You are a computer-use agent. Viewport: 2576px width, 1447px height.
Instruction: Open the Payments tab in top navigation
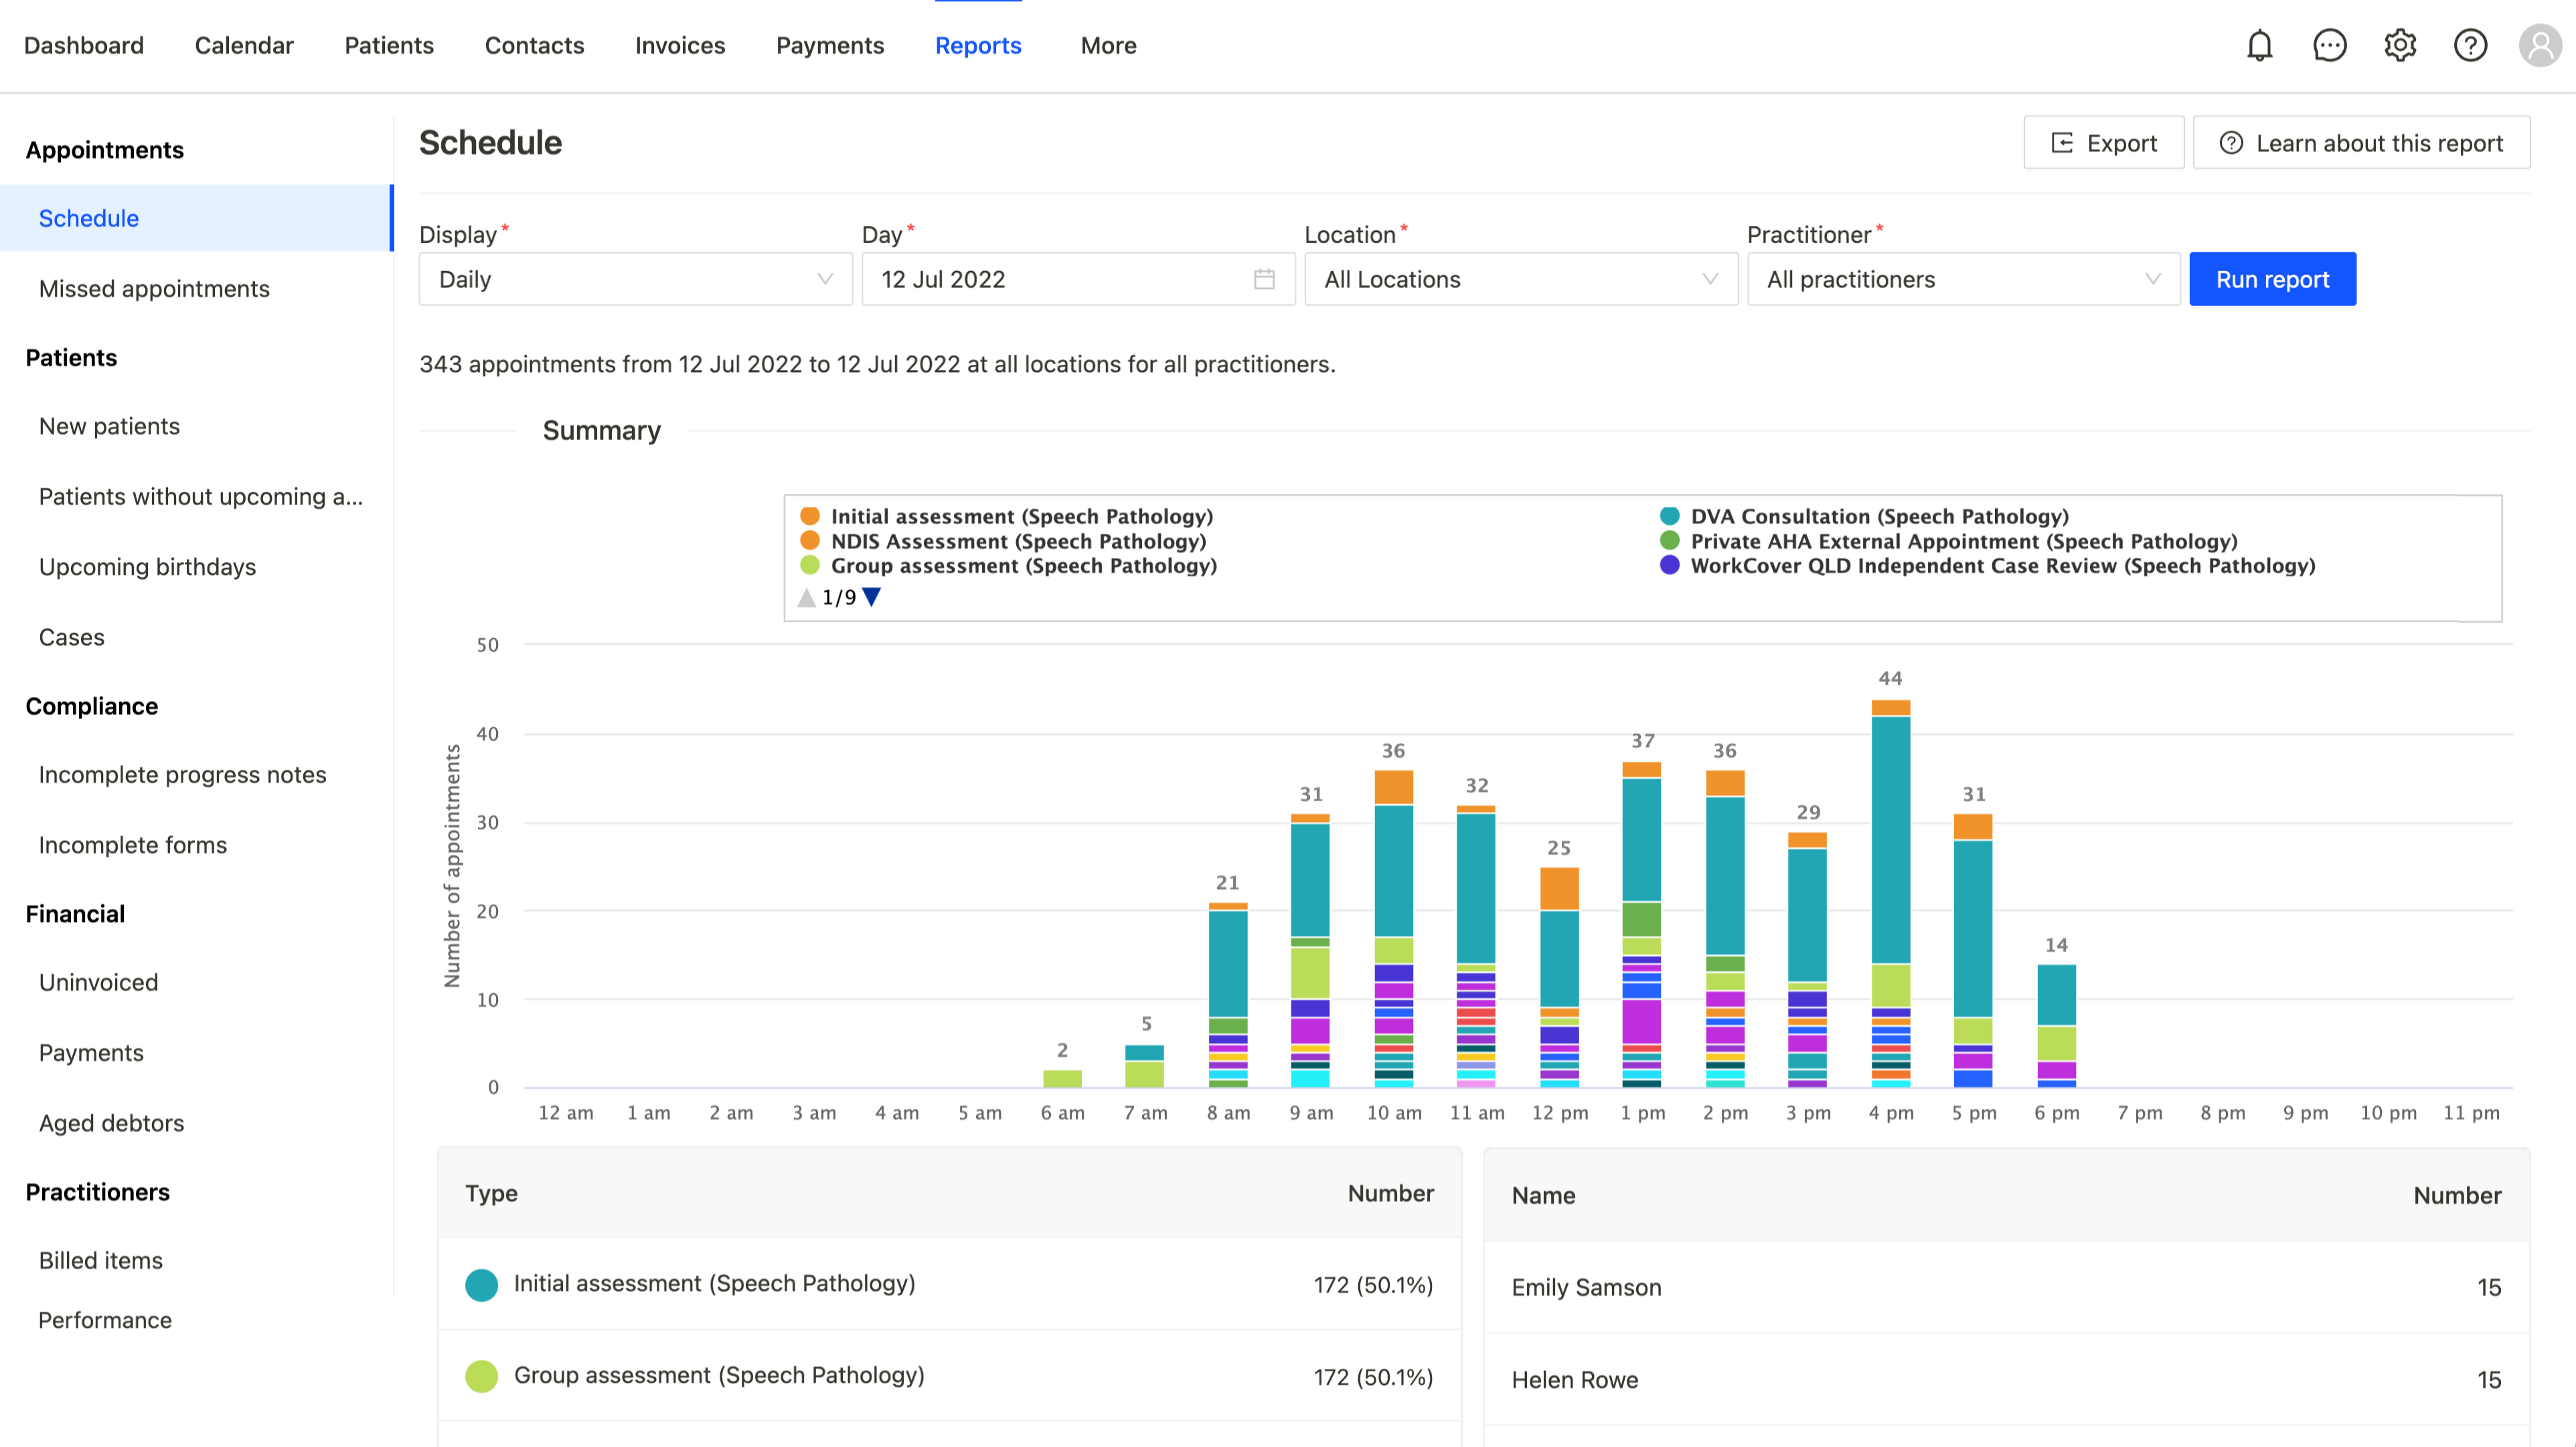(x=830, y=45)
